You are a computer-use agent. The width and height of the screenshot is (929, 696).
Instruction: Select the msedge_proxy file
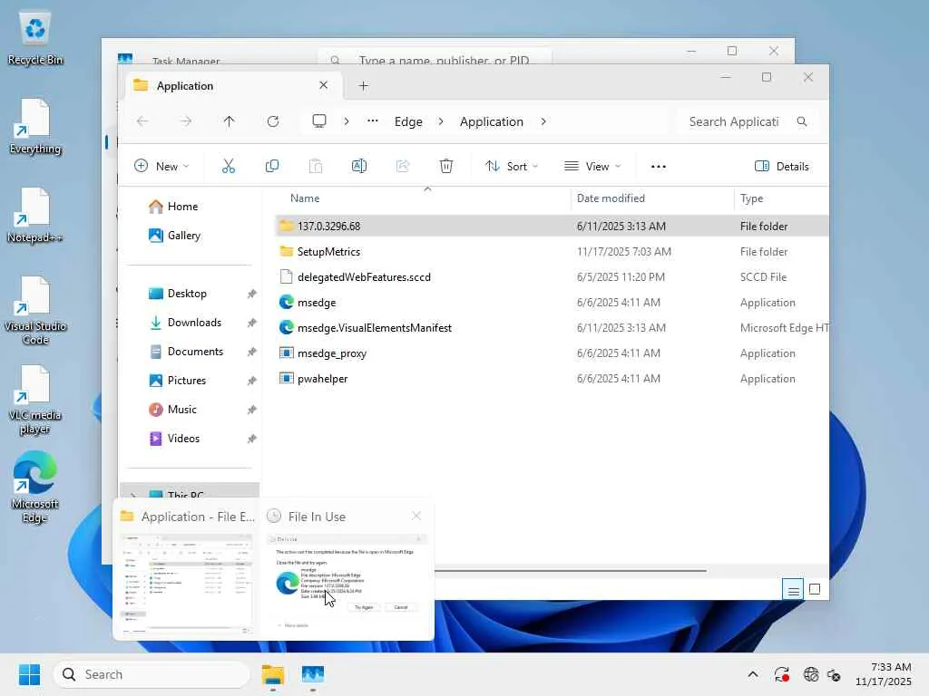coord(553,353)
